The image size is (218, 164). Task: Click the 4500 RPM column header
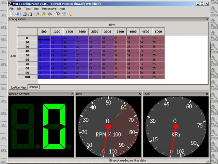pos(145,32)
